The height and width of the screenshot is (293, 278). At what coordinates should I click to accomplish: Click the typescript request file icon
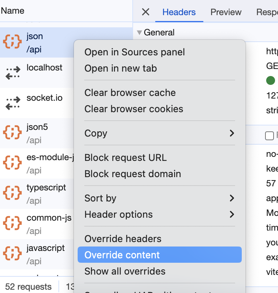pyautogui.click(x=13, y=193)
